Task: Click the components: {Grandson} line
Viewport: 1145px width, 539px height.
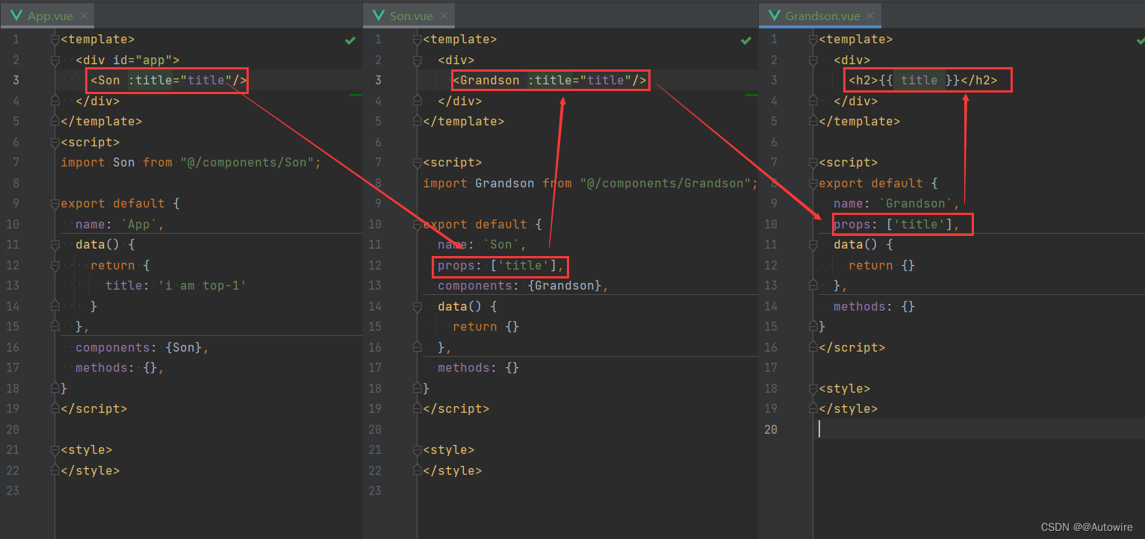Action: [x=524, y=285]
